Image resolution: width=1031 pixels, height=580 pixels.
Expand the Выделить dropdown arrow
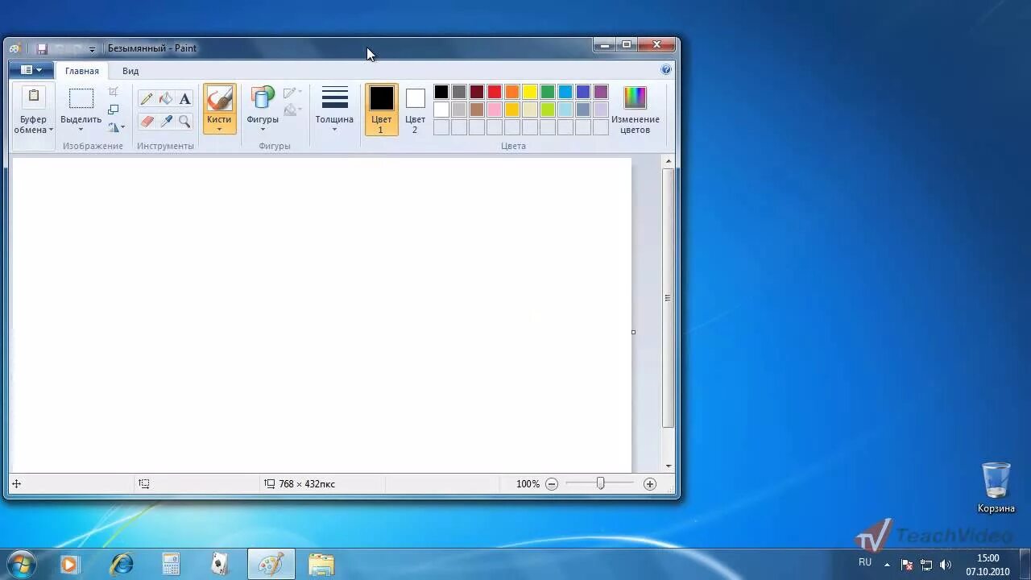click(81, 130)
